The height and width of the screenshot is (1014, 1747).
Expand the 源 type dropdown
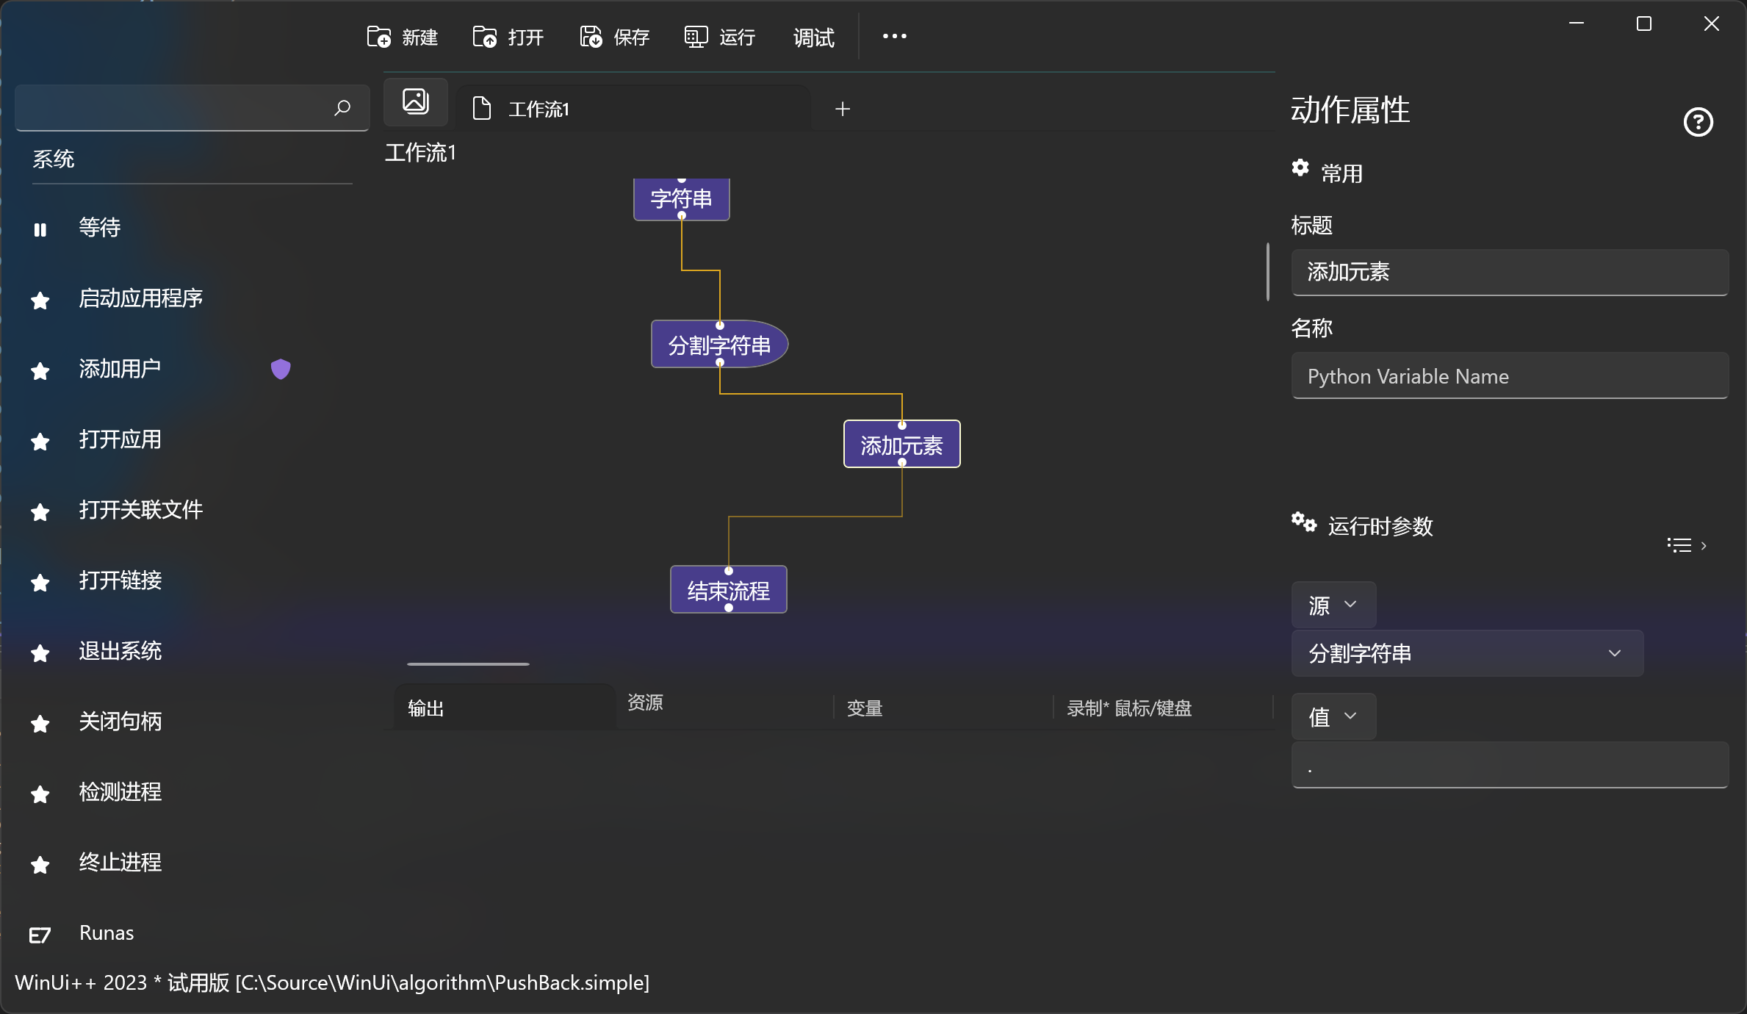[x=1333, y=605]
